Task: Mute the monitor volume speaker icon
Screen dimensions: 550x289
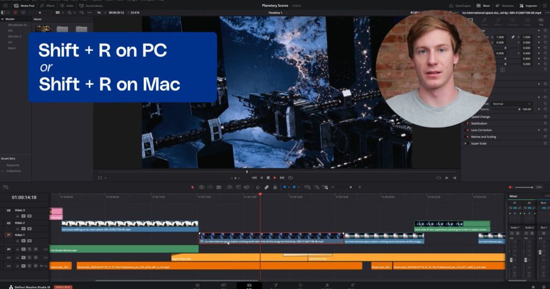Action: 511,188
